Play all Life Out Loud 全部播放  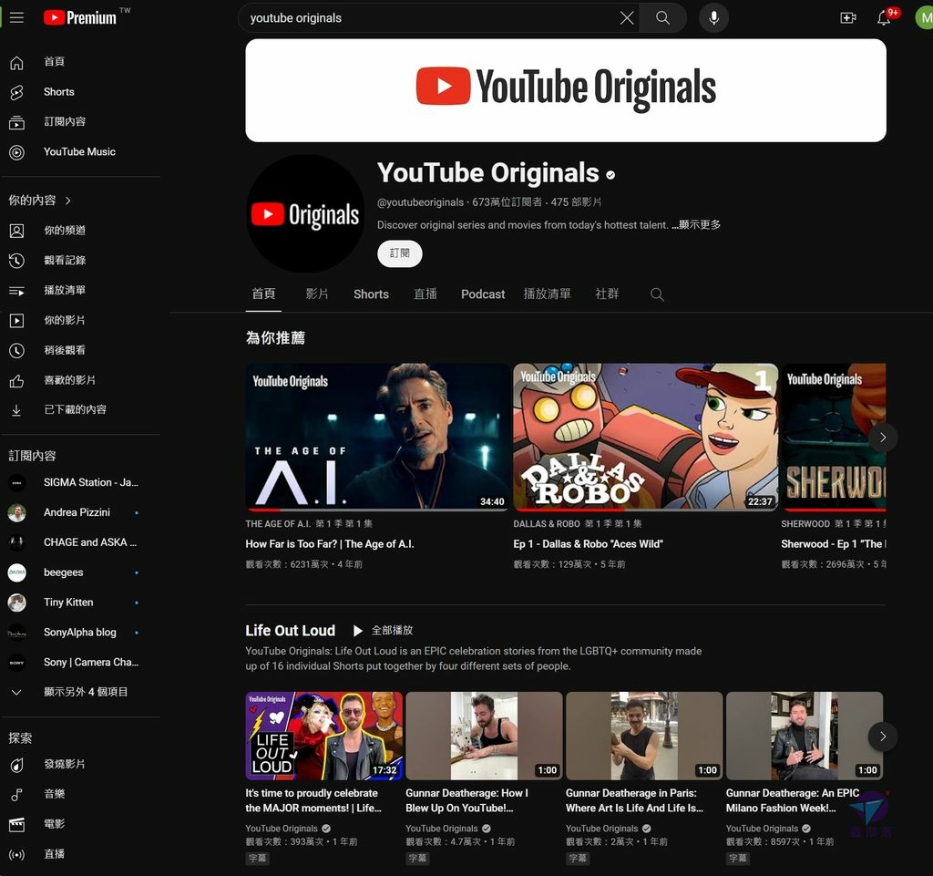coord(384,630)
